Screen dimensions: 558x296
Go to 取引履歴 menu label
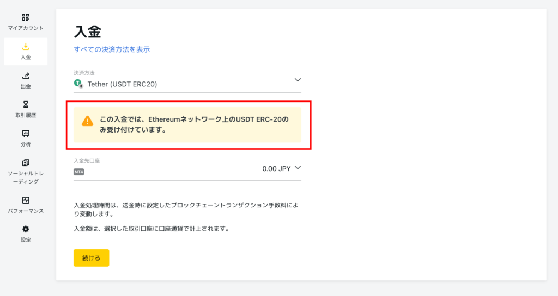coord(26,115)
